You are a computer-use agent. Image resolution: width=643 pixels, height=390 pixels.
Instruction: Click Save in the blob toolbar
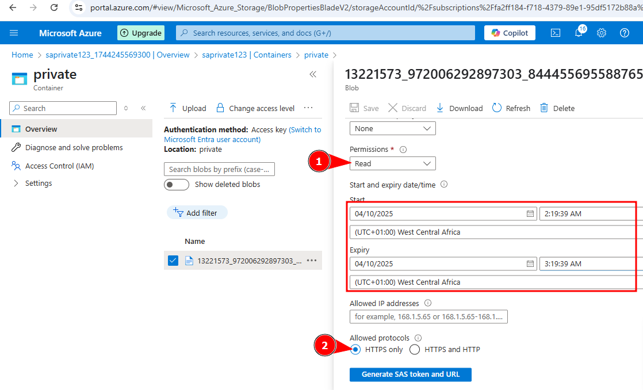tap(364, 108)
